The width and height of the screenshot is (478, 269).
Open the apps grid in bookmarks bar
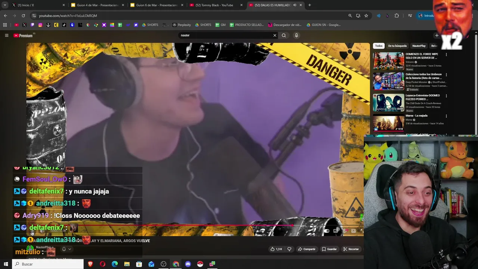[x=5, y=25]
